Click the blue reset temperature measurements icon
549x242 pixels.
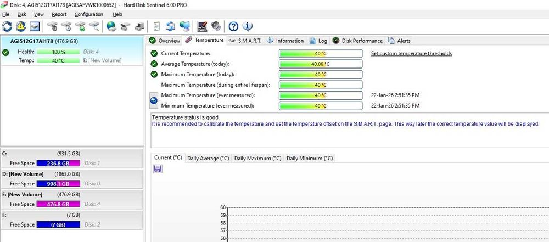pos(154,100)
